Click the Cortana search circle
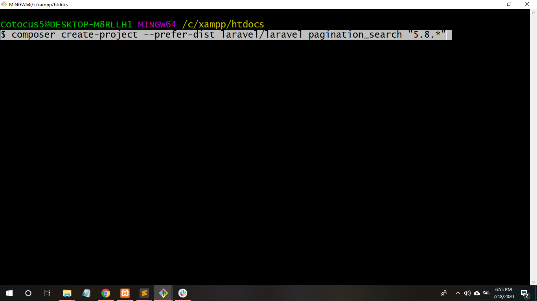The height and width of the screenshot is (301, 537). pyautogui.click(x=28, y=293)
